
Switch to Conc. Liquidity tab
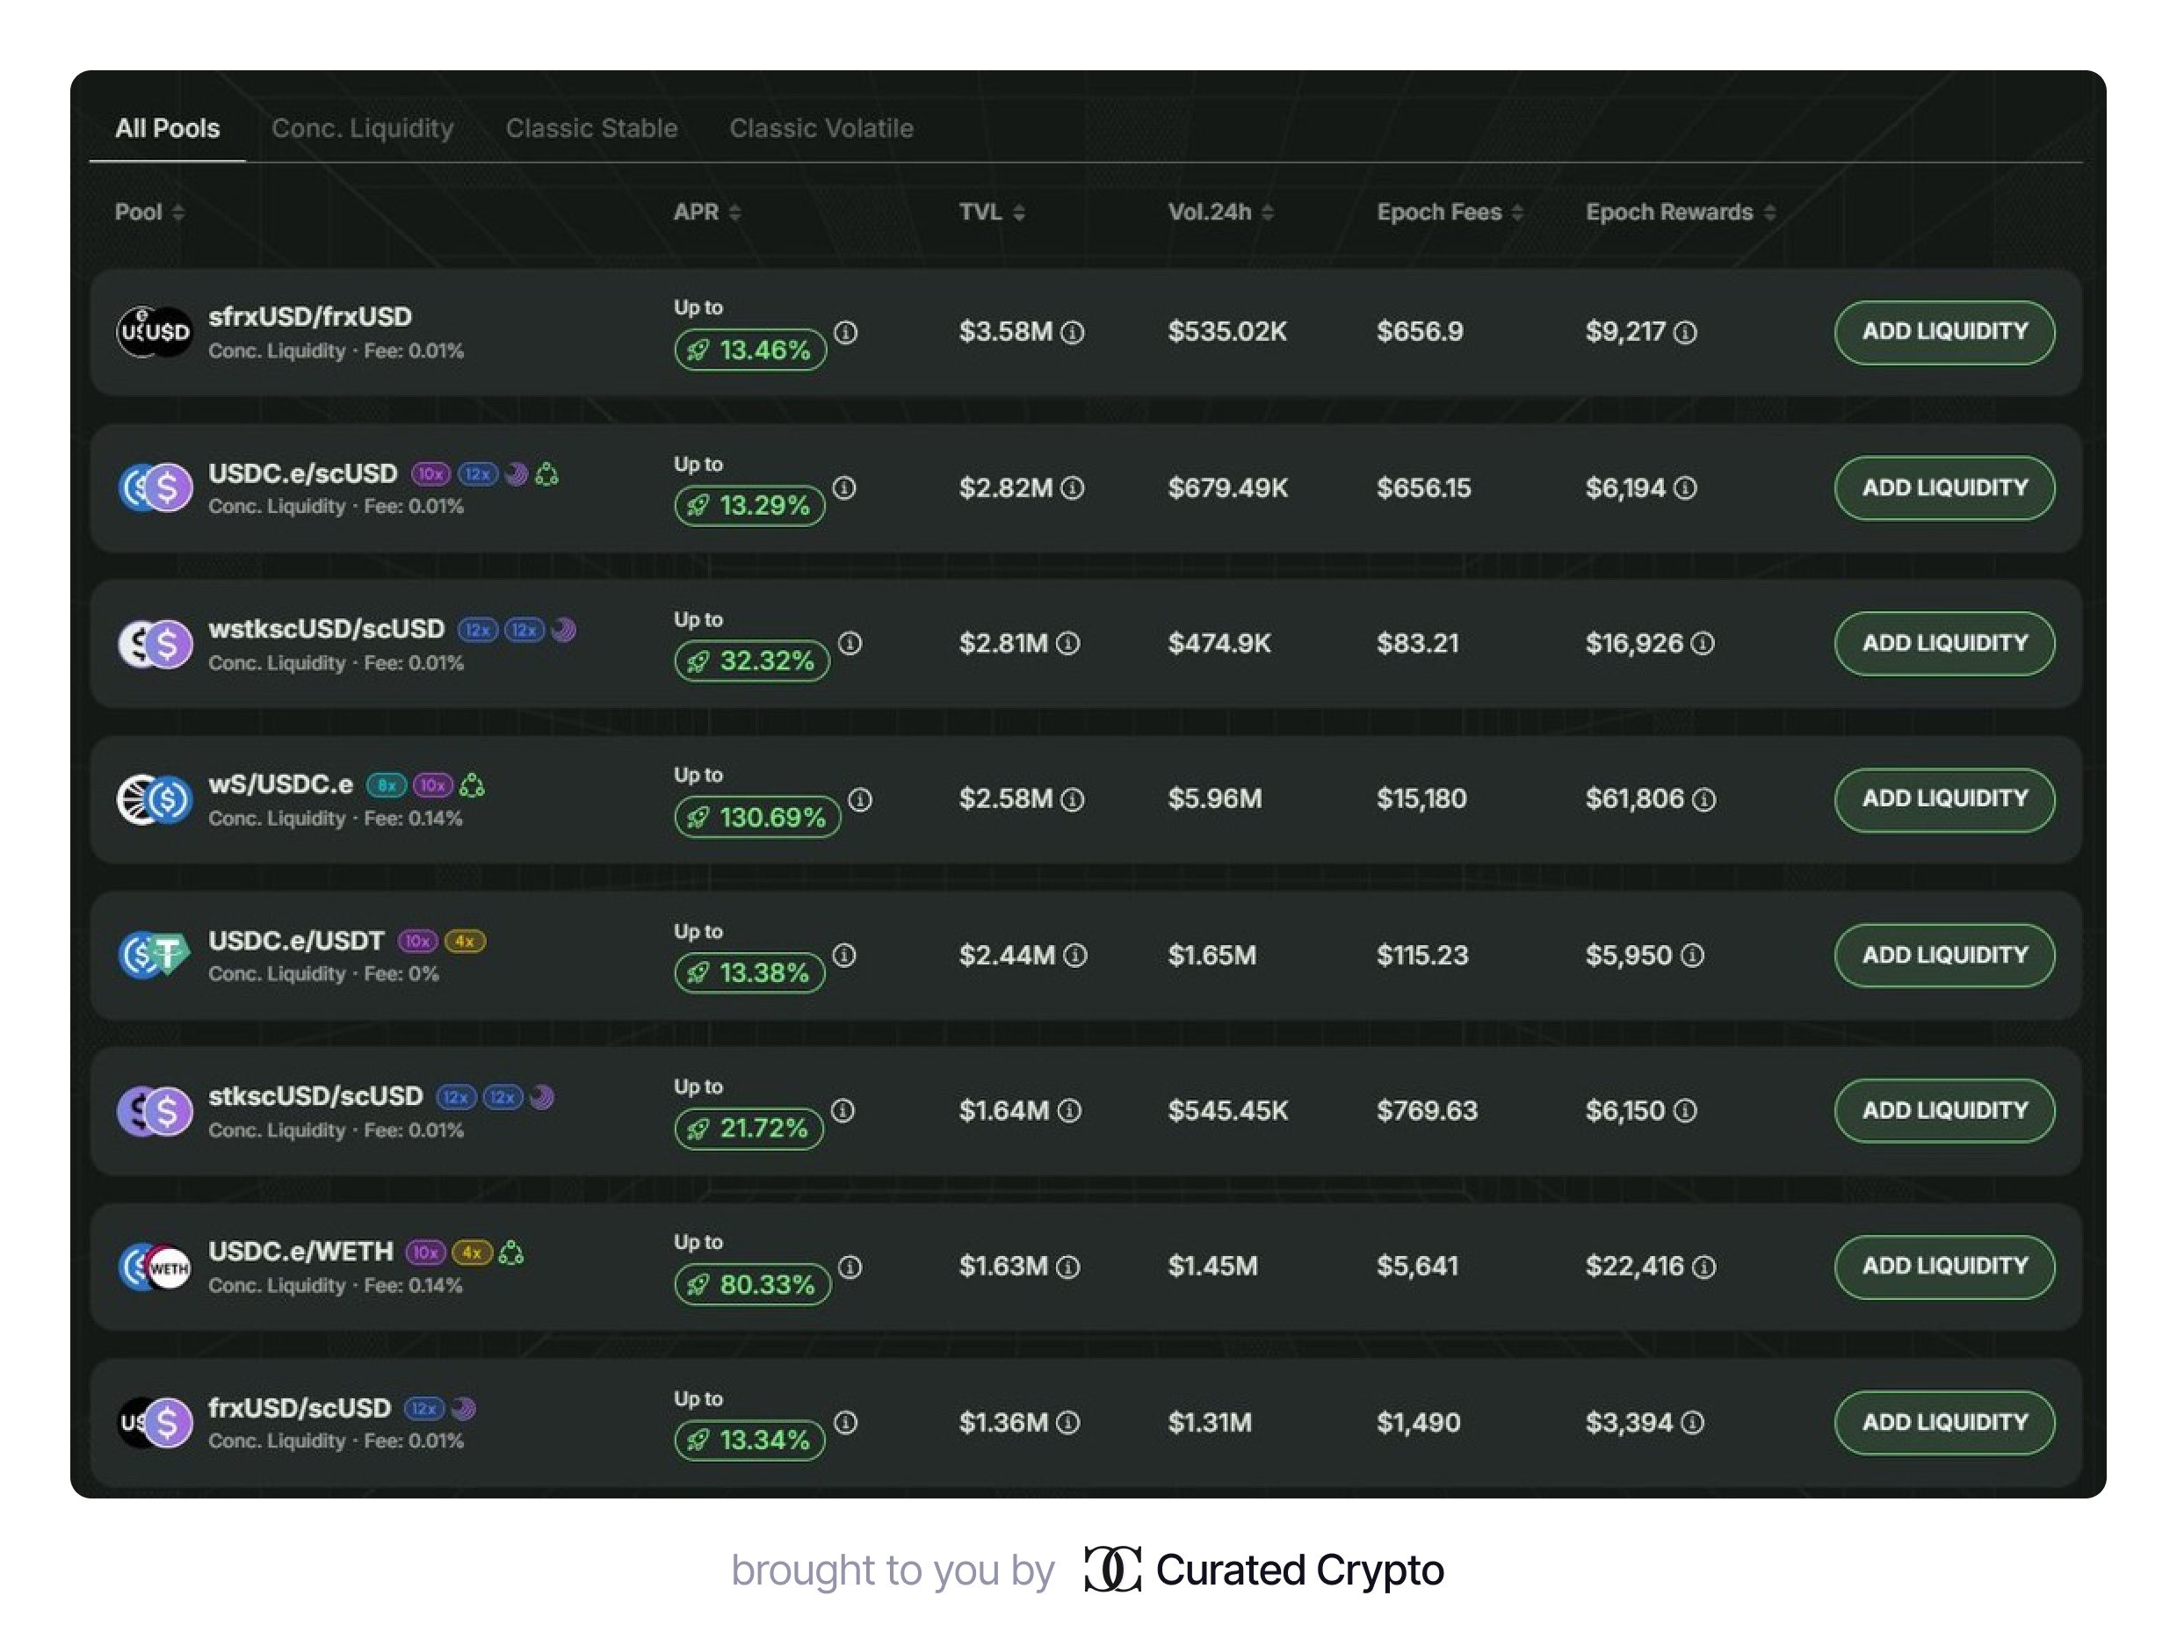(362, 129)
